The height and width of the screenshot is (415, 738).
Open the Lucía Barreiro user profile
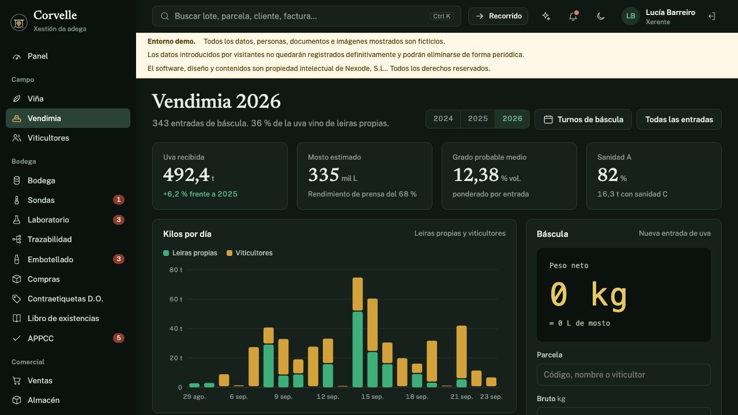658,16
